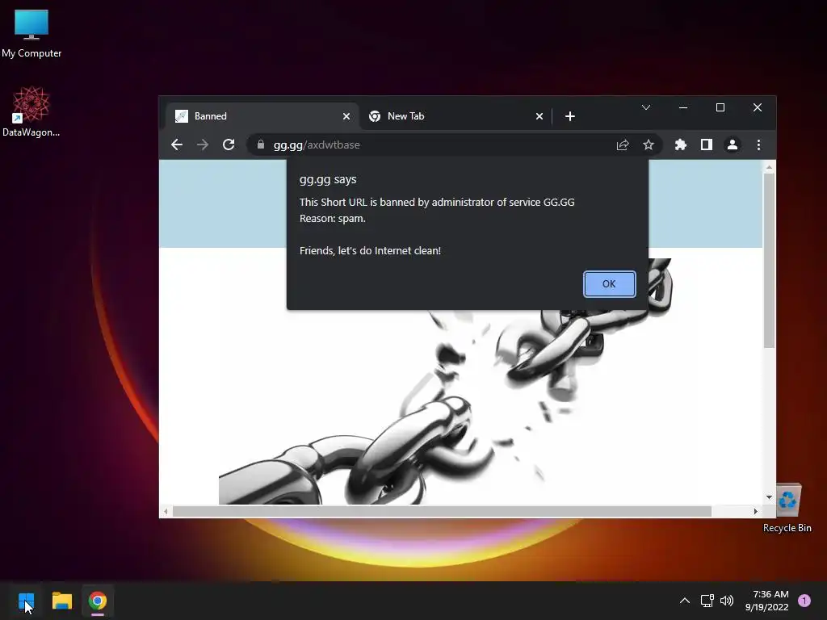Viewport: 827px width, 620px height.
Task: Open the notification badge in the taskbar
Action: [x=804, y=601]
